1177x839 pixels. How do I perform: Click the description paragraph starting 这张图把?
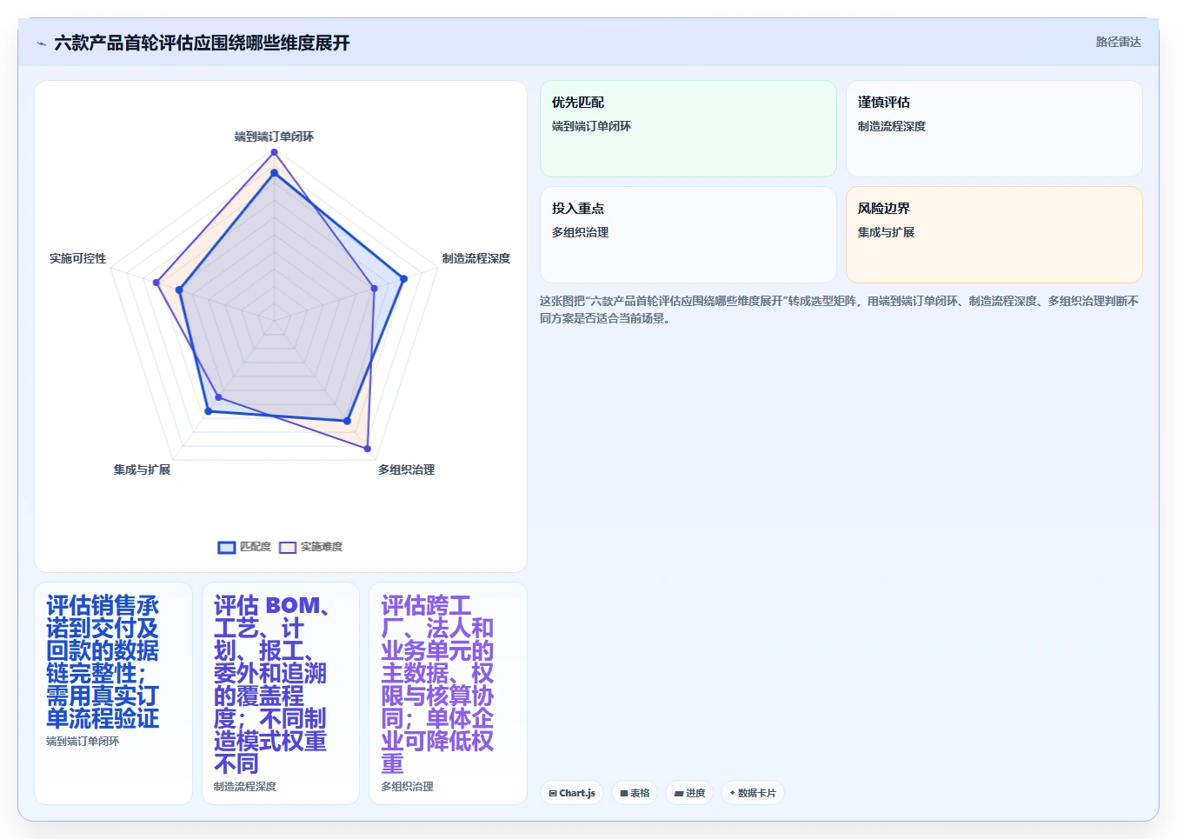pyautogui.click(x=840, y=310)
